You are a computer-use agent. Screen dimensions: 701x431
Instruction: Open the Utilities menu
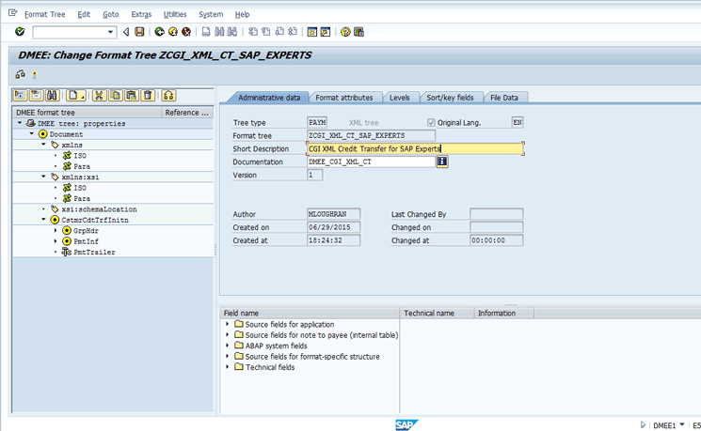coord(174,15)
